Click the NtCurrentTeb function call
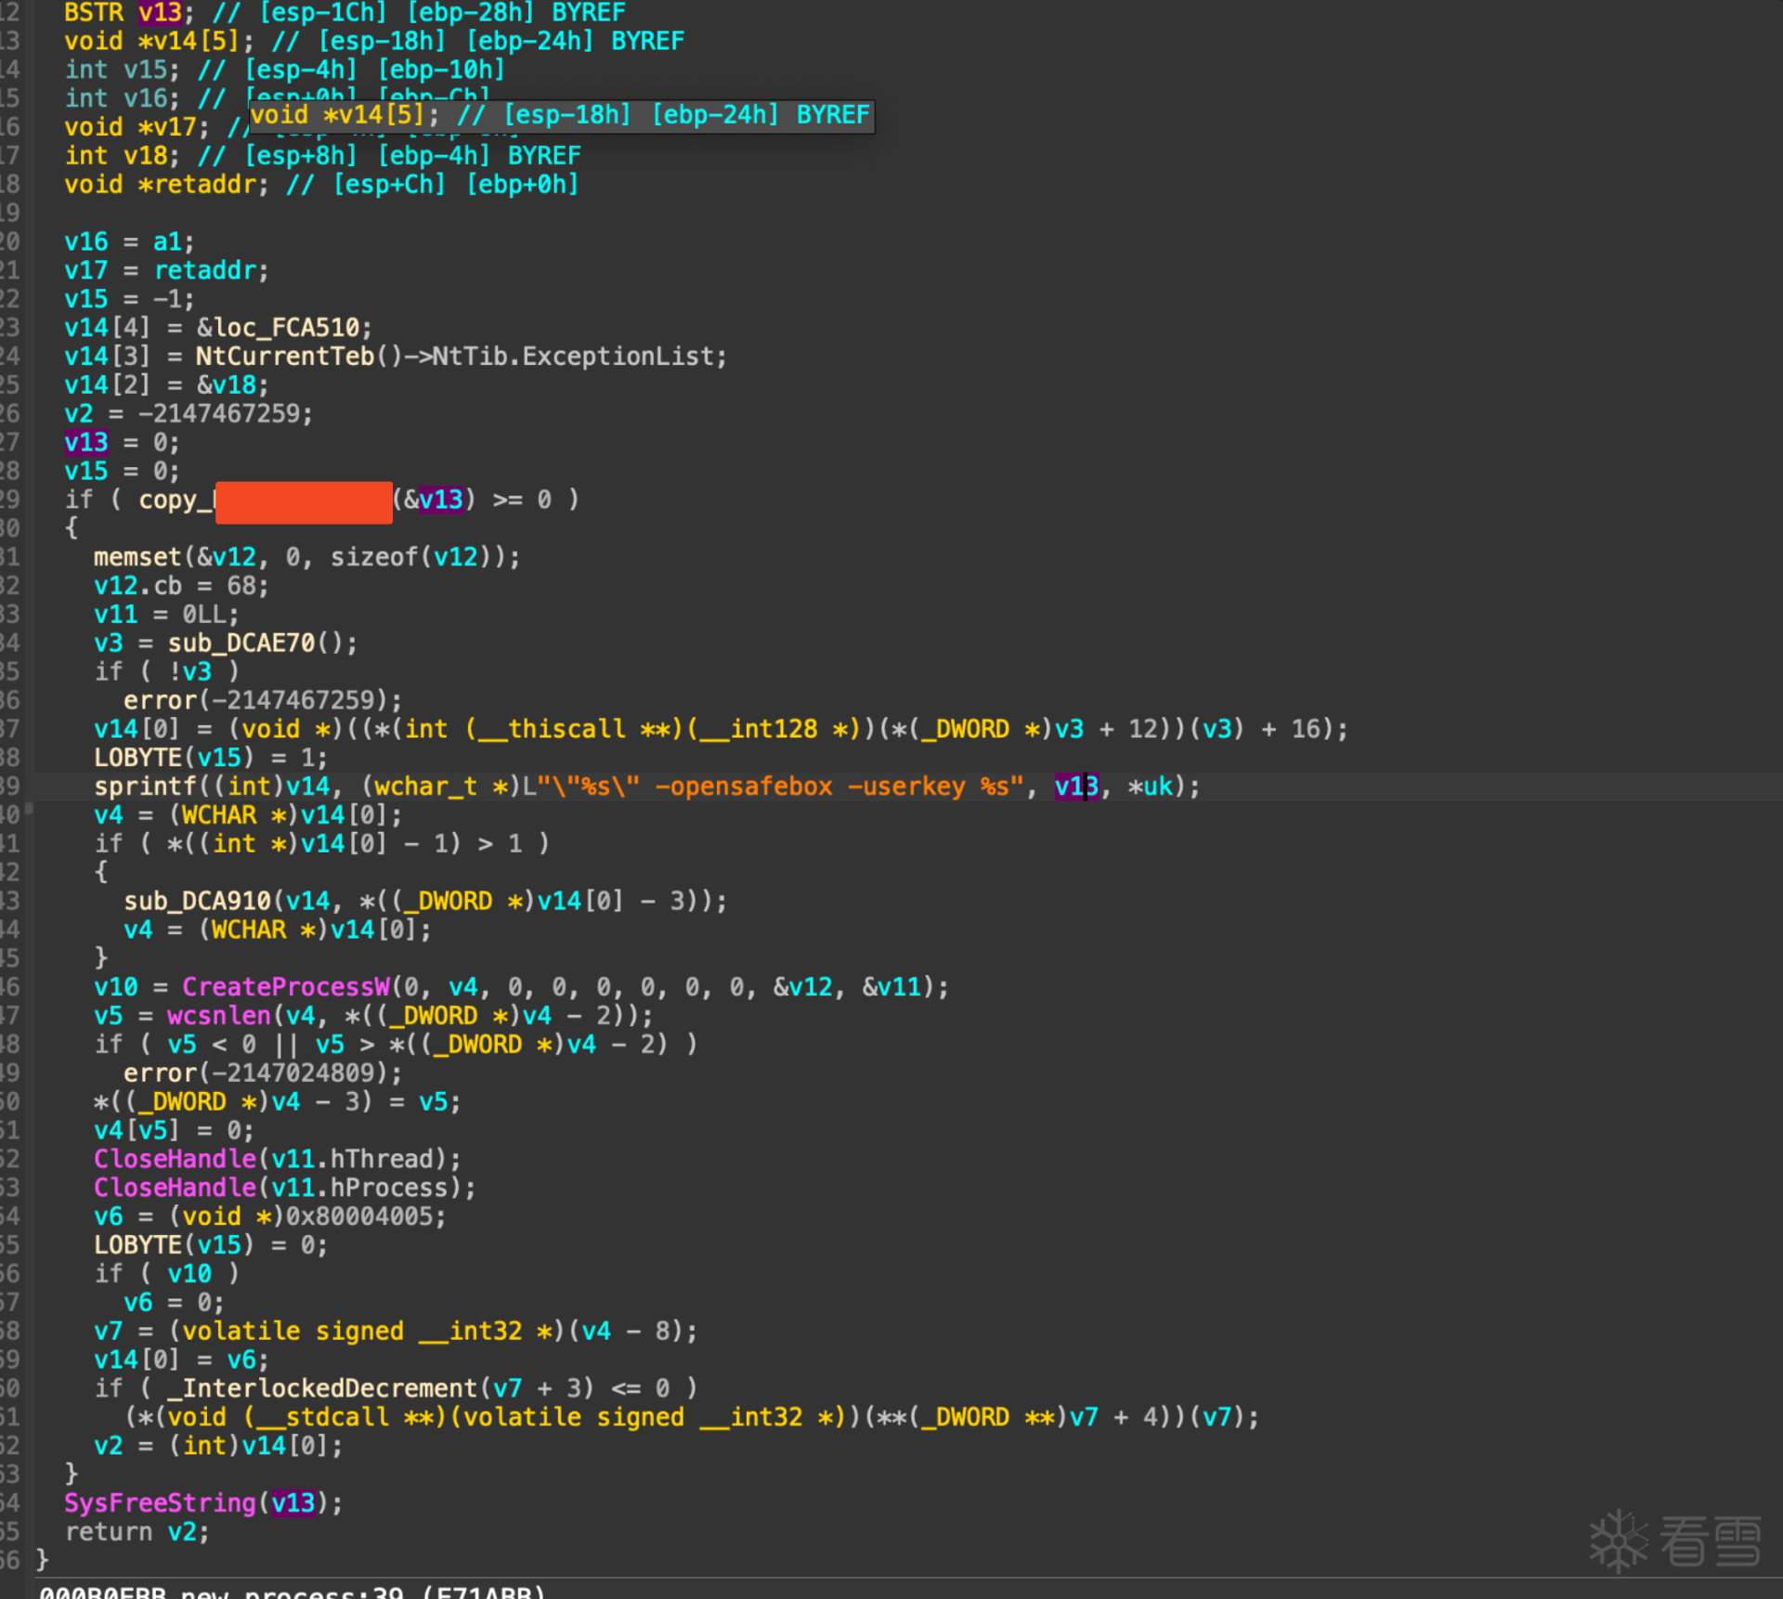This screenshot has width=1783, height=1599. click(x=284, y=357)
